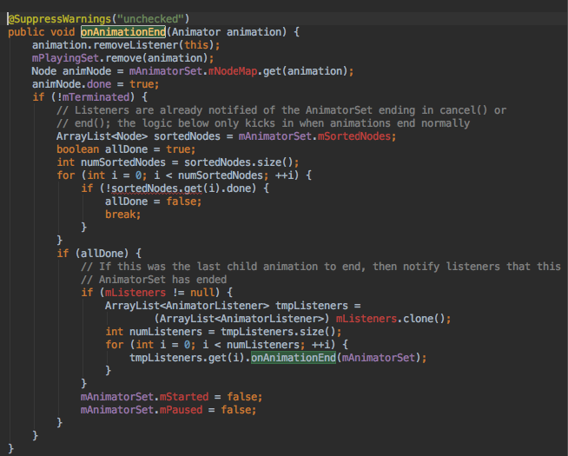Image resolution: width=568 pixels, height=456 pixels.
Task: Click the @SuppressWarnings annotation
Action: point(59,19)
